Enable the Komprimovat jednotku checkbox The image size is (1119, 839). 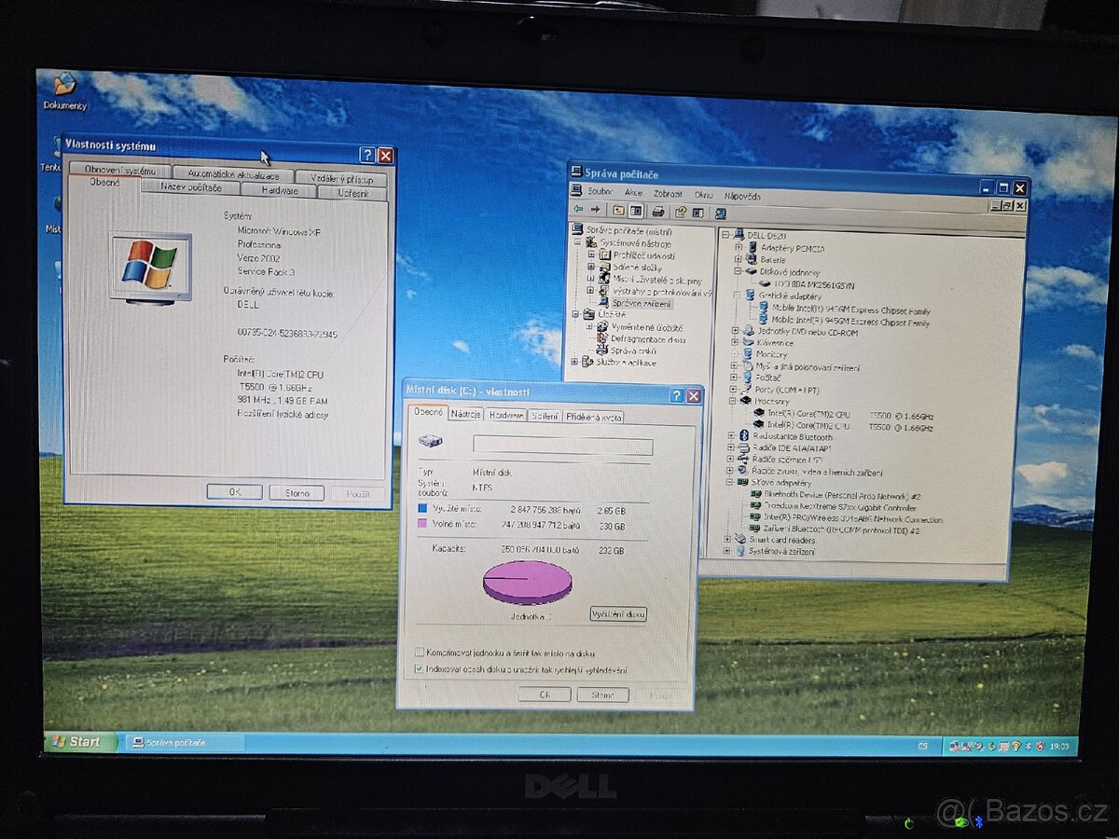tap(419, 653)
